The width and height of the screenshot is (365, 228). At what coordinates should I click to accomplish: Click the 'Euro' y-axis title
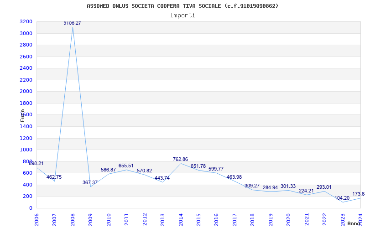tap(22, 115)
